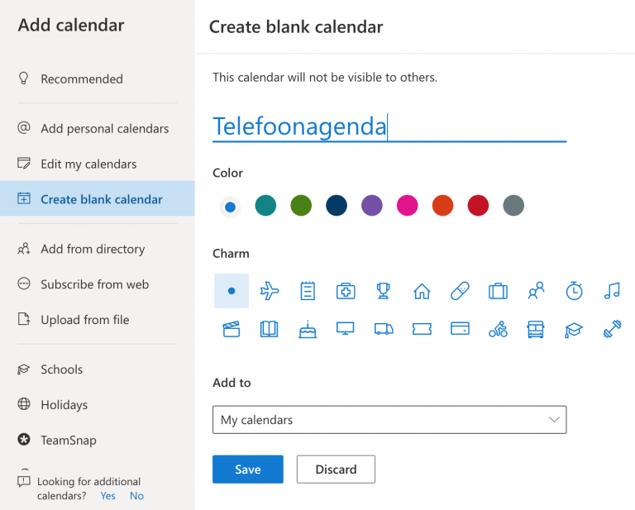Select the bicycle rider charm
Screen dimensions: 635x510
[x=498, y=329]
